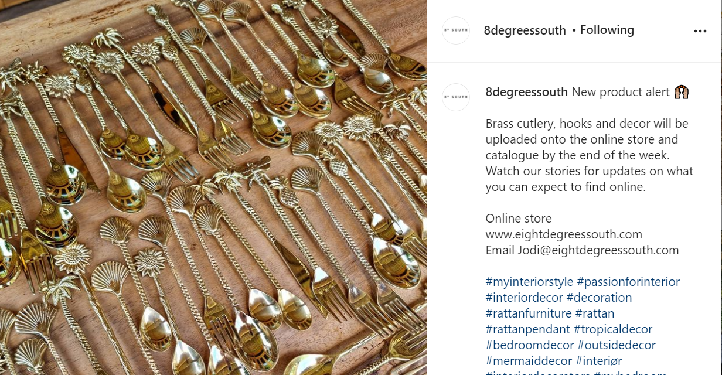Select the #rattan hashtag

point(595,313)
